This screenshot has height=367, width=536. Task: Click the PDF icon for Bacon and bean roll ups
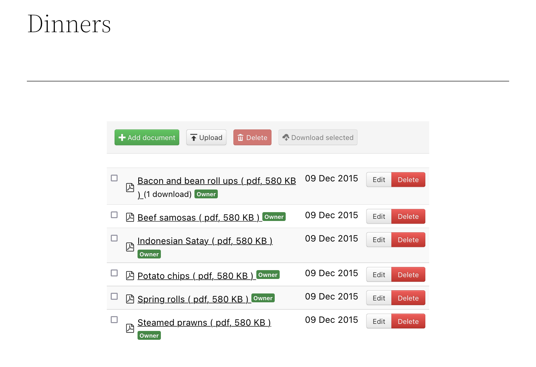pos(130,187)
